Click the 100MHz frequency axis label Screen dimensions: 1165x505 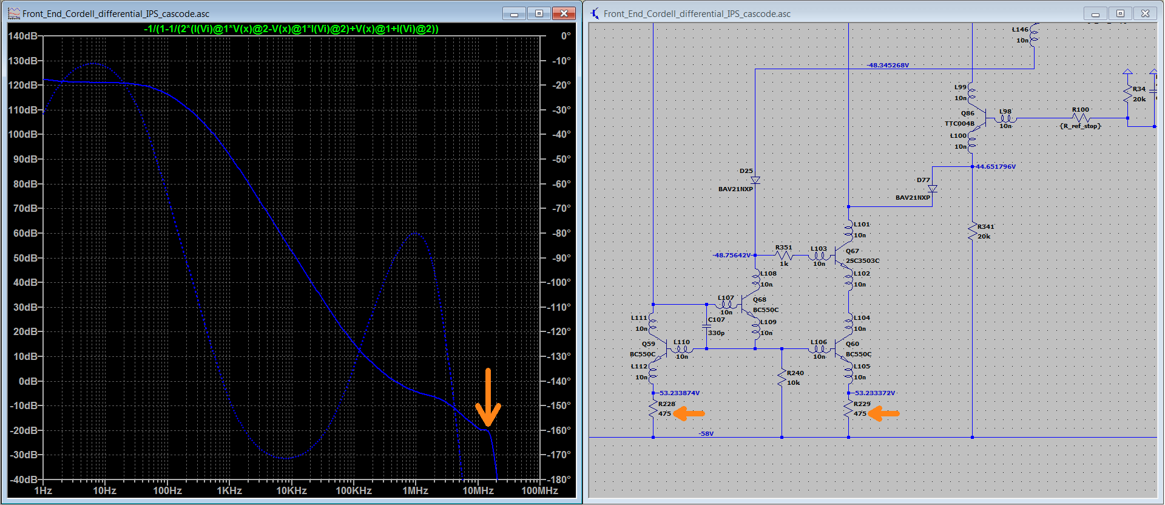(x=539, y=490)
